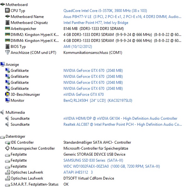This screenshot has height=190, width=191.
Task: Select the Multimedia section heading
Action: tap(15, 112)
